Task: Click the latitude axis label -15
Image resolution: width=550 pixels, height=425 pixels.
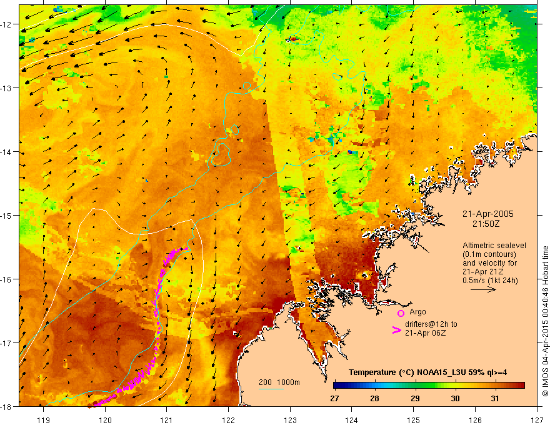Action: tap(6, 215)
